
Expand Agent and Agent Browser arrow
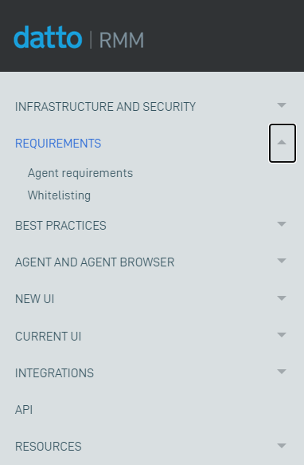click(282, 261)
